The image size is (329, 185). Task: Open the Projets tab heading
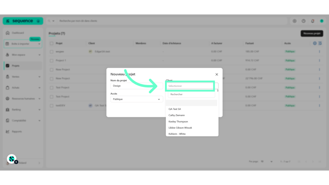coord(57,33)
